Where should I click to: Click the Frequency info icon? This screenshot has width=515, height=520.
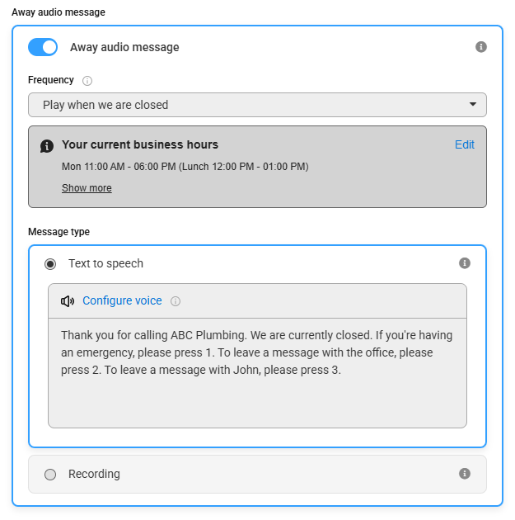pyautogui.click(x=87, y=81)
